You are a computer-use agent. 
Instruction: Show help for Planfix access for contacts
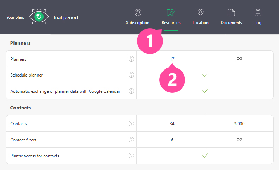[131, 156]
